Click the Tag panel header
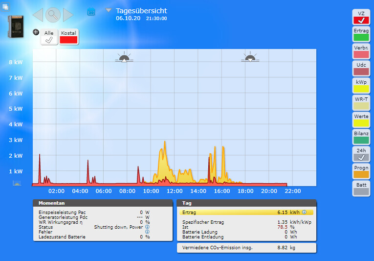The height and width of the screenshot is (261, 374). 246,203
